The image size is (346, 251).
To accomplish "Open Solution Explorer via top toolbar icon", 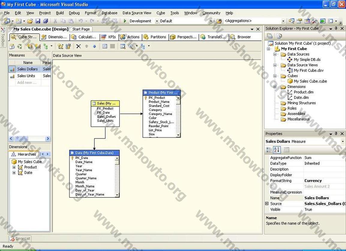I will (291, 21).
